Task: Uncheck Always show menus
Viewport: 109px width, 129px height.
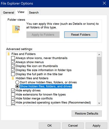Action: (13, 62)
